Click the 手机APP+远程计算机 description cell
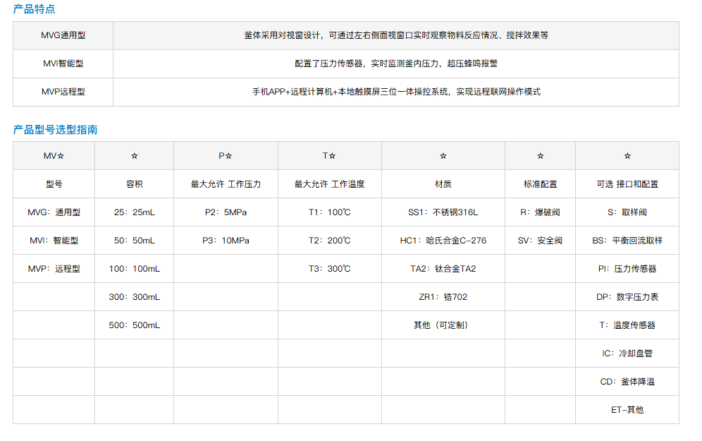Viewport: 702px width, 441px height. 396,92
